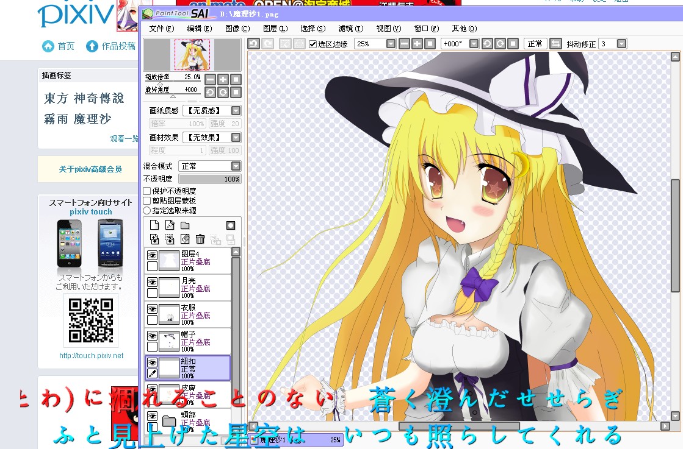Clear the selected layer with eraser icon
The image size is (683, 449).
pos(185,239)
